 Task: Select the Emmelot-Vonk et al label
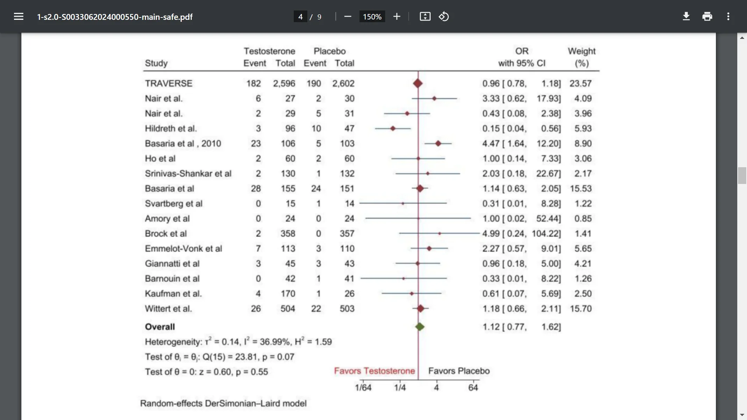pyautogui.click(x=183, y=248)
